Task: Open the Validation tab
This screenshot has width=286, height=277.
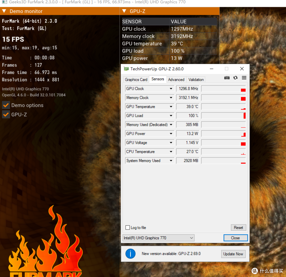Action: click(x=196, y=80)
